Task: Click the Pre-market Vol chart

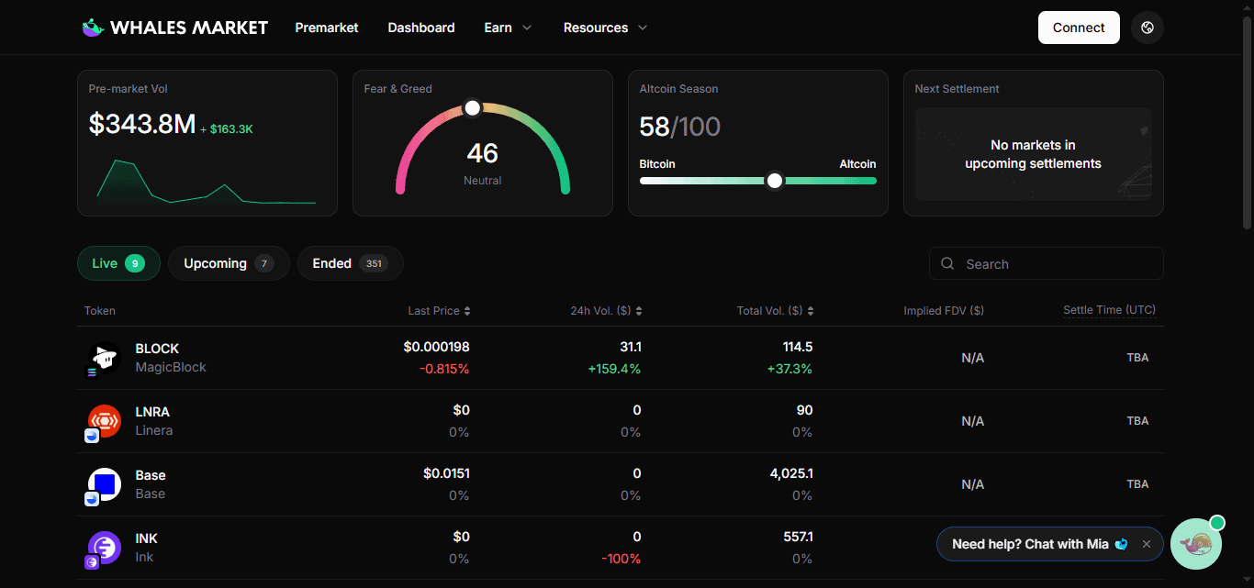Action: tap(207, 181)
